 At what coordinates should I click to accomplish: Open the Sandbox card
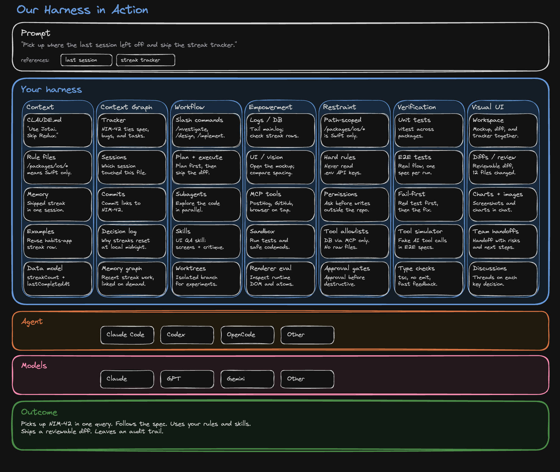281,241
